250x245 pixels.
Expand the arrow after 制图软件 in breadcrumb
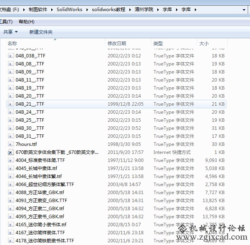click(52, 10)
